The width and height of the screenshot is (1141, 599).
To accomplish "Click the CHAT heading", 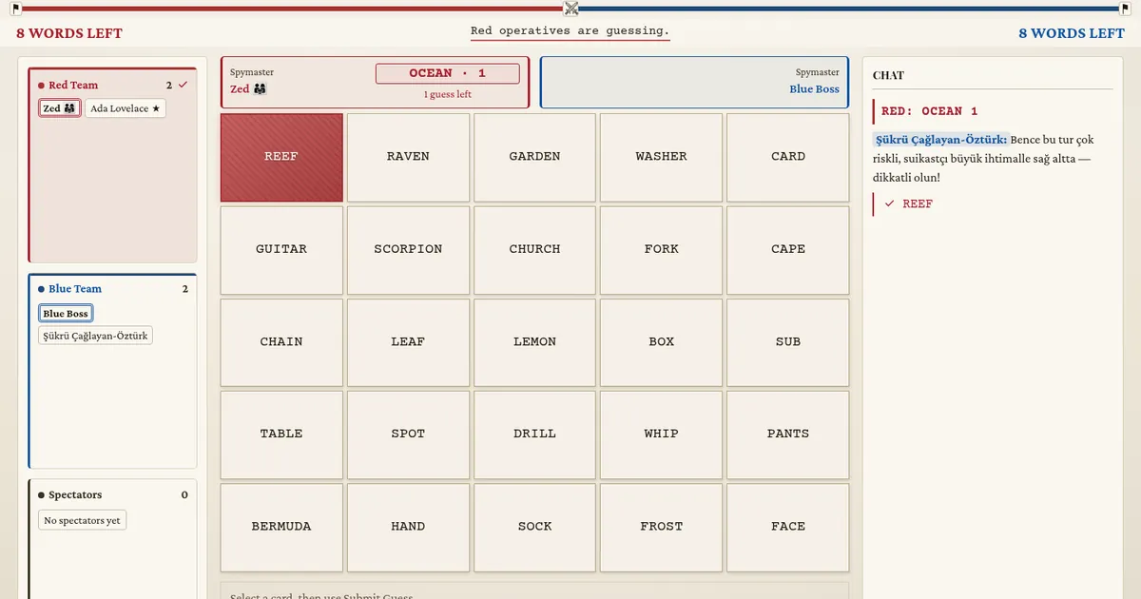I will (888, 75).
